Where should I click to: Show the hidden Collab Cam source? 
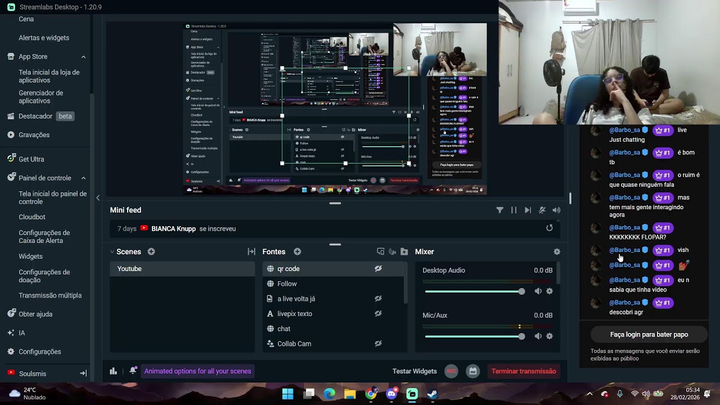(x=378, y=344)
